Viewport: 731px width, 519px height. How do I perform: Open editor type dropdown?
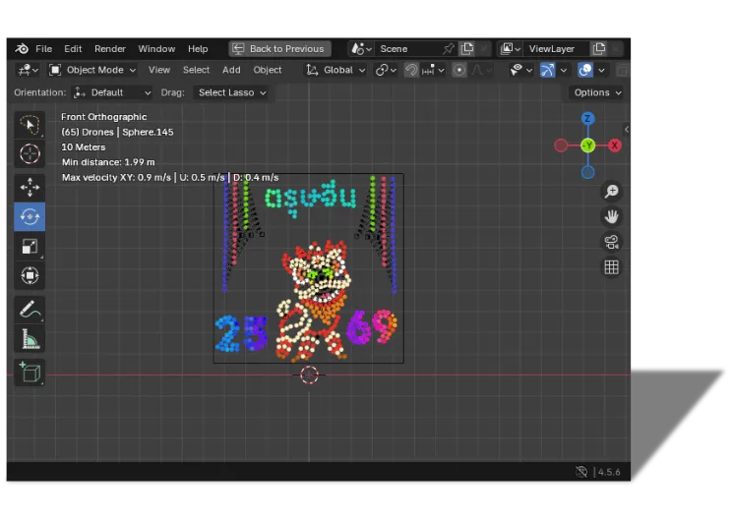click(28, 70)
